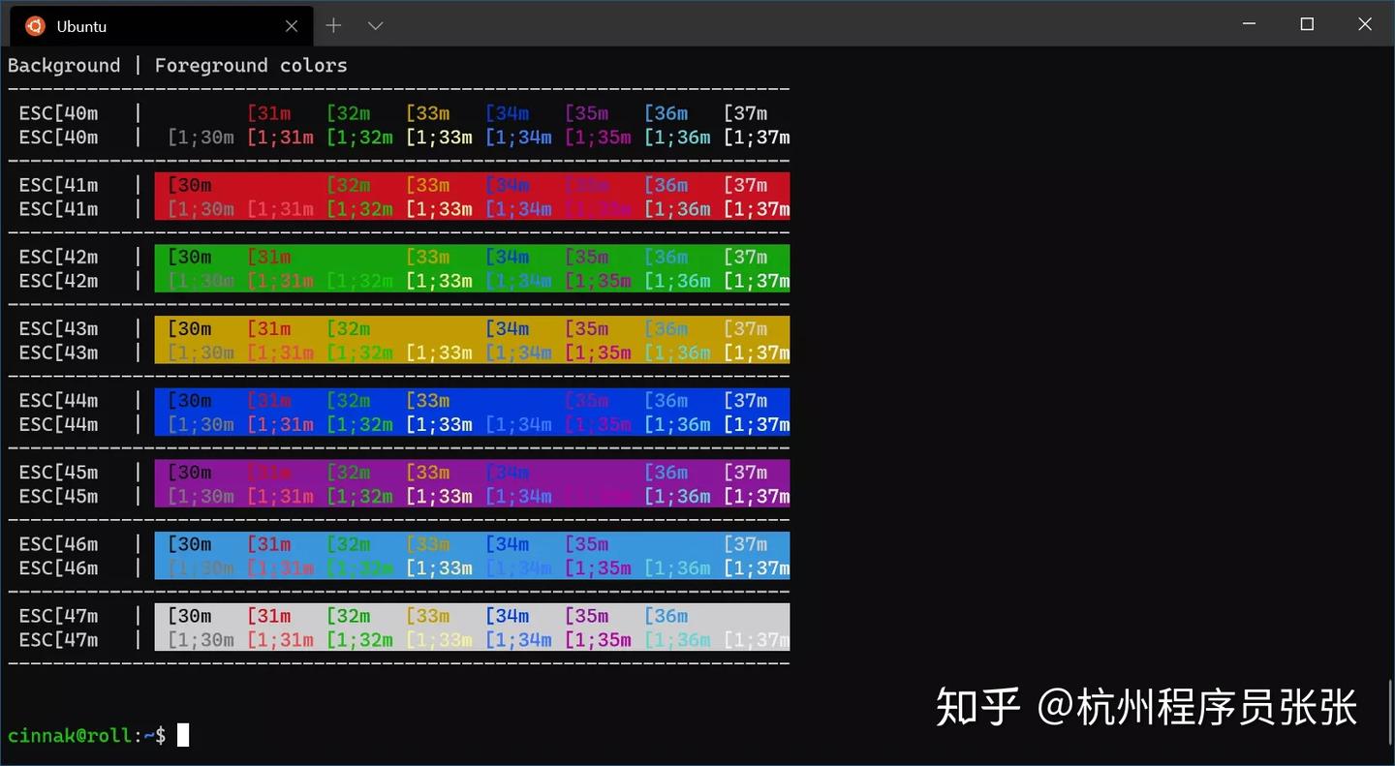Image resolution: width=1395 pixels, height=766 pixels.
Task: Click [1;35m on the yellow background
Action: (x=598, y=352)
